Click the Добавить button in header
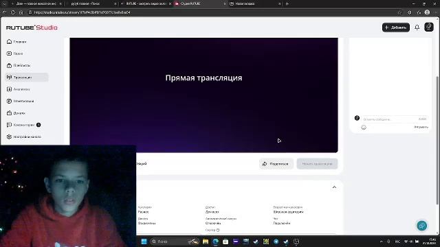This screenshot has width=440, height=247. coord(396,27)
